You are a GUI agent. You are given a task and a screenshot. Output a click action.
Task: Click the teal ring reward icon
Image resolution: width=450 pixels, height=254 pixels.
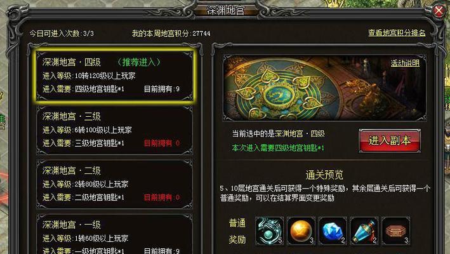269,231
